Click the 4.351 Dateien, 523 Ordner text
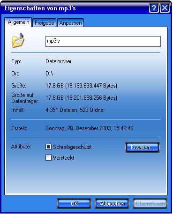Screen dimensions: 173x214 coord(75,110)
